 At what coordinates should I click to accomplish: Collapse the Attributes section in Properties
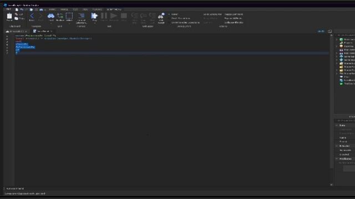tap(337, 159)
